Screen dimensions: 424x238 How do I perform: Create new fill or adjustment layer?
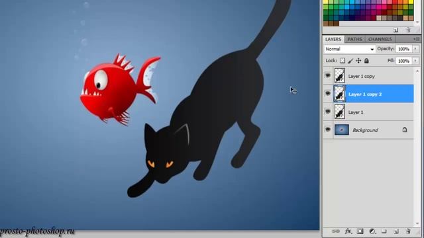click(372, 231)
